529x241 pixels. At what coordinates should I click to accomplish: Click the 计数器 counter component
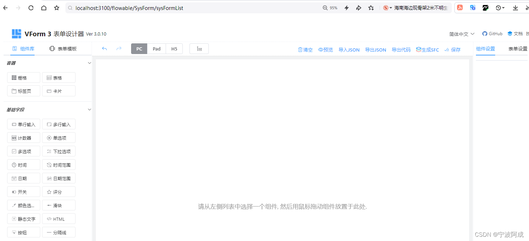pyautogui.click(x=24, y=138)
